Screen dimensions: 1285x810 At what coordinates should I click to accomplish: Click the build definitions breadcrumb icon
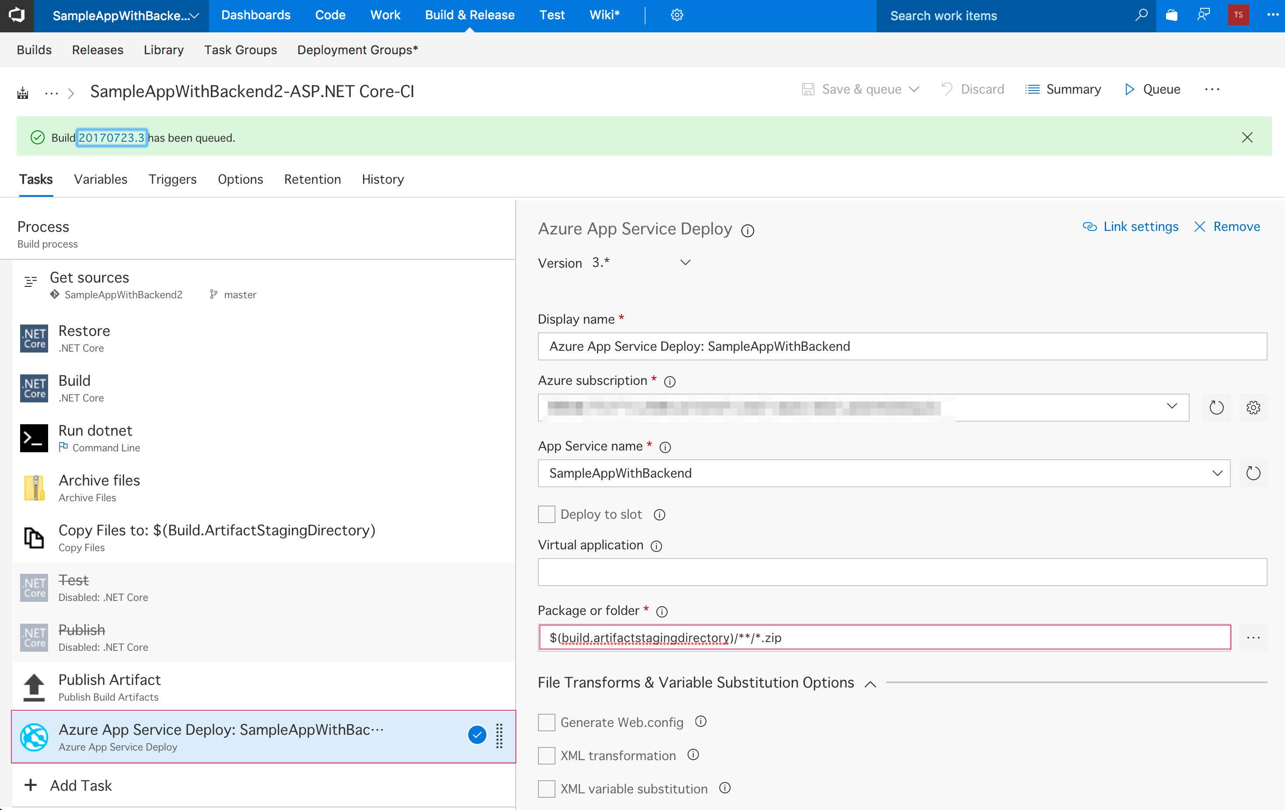click(x=22, y=94)
